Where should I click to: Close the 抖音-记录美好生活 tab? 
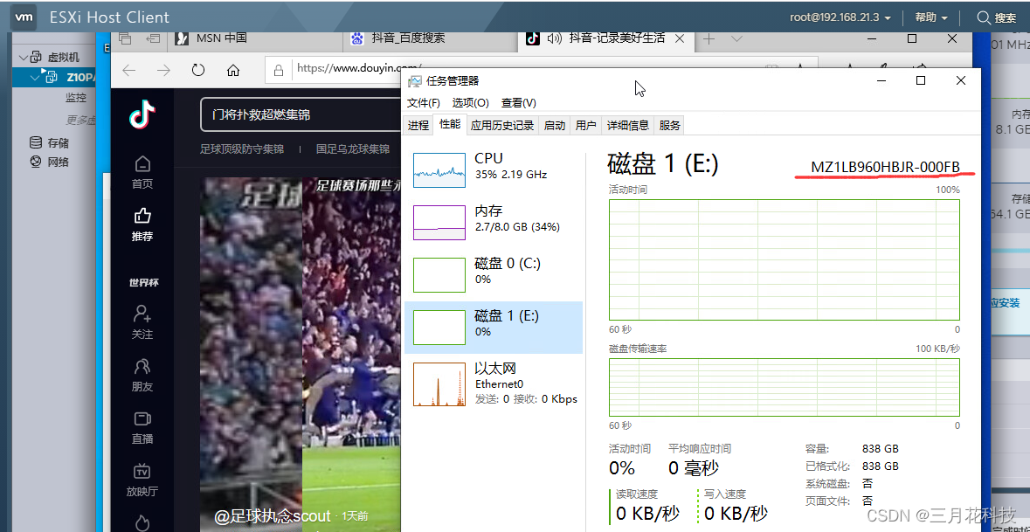680,38
